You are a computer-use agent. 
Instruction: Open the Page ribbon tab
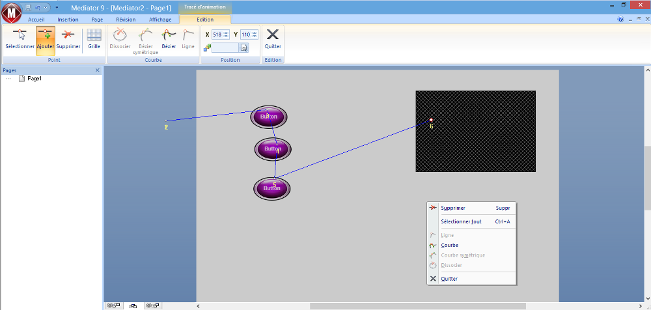[97, 20]
